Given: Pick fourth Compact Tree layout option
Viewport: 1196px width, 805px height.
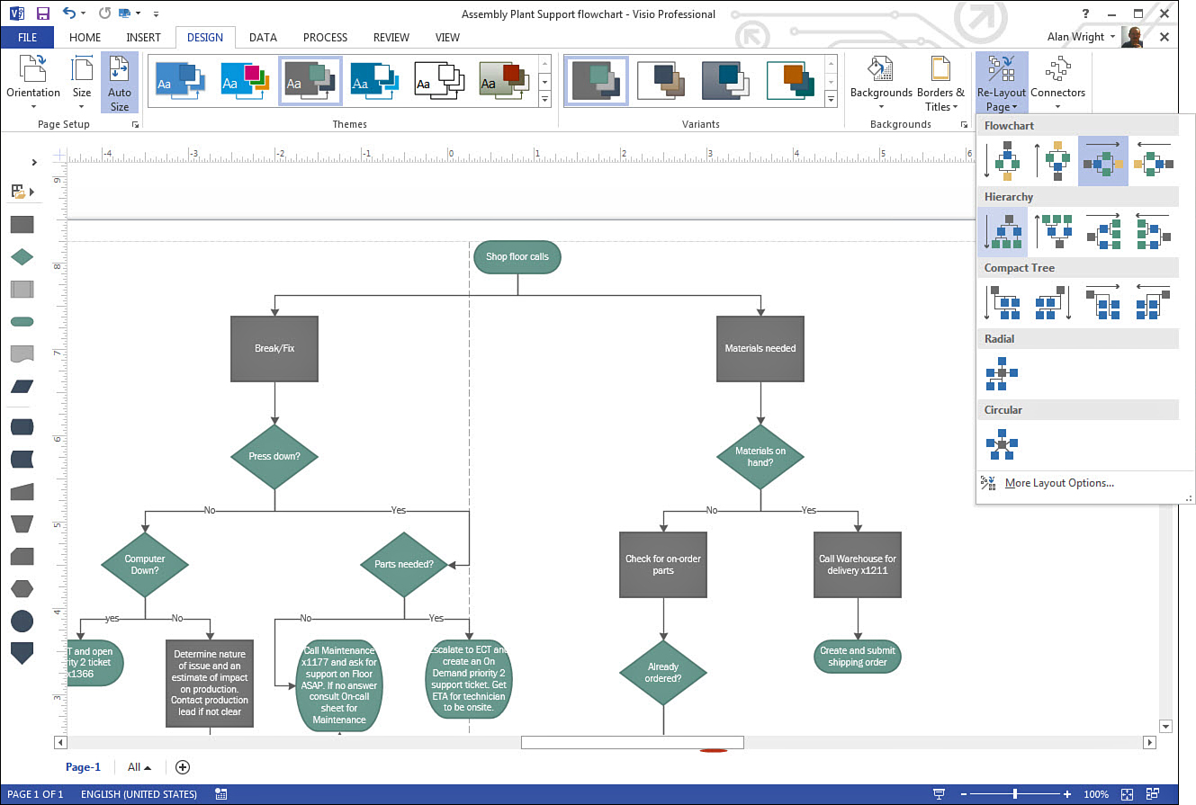Looking at the screenshot, I should coord(1153,303).
